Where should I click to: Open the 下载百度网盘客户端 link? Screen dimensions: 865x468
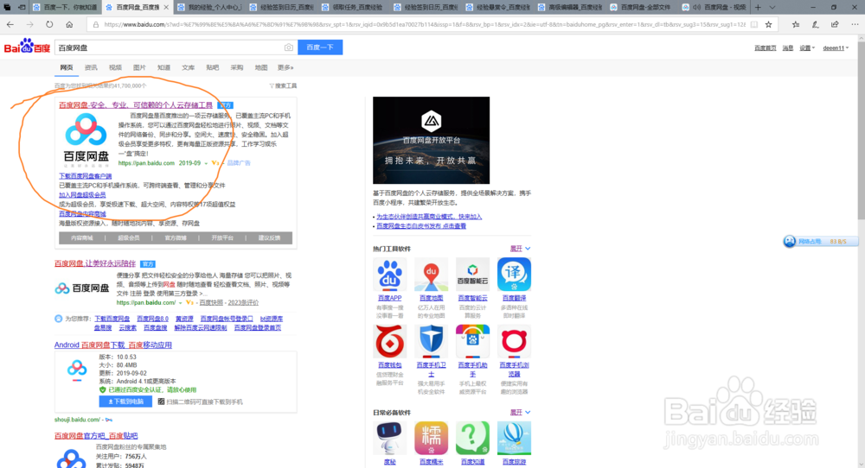pyautogui.click(x=86, y=176)
